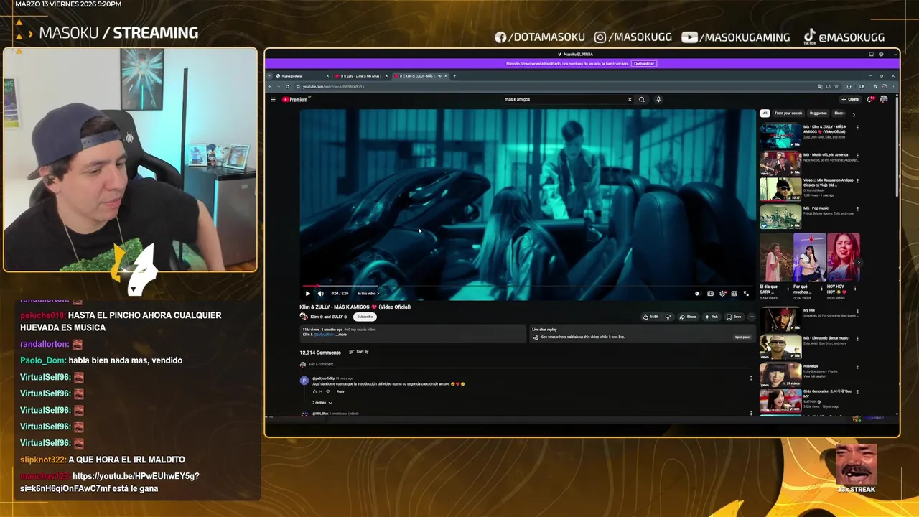The height and width of the screenshot is (517, 919).
Task: Click 'Deshabilitar' on Streamer mode banner
Action: click(x=644, y=63)
